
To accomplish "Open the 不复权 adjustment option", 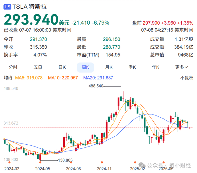I will [187, 78].
